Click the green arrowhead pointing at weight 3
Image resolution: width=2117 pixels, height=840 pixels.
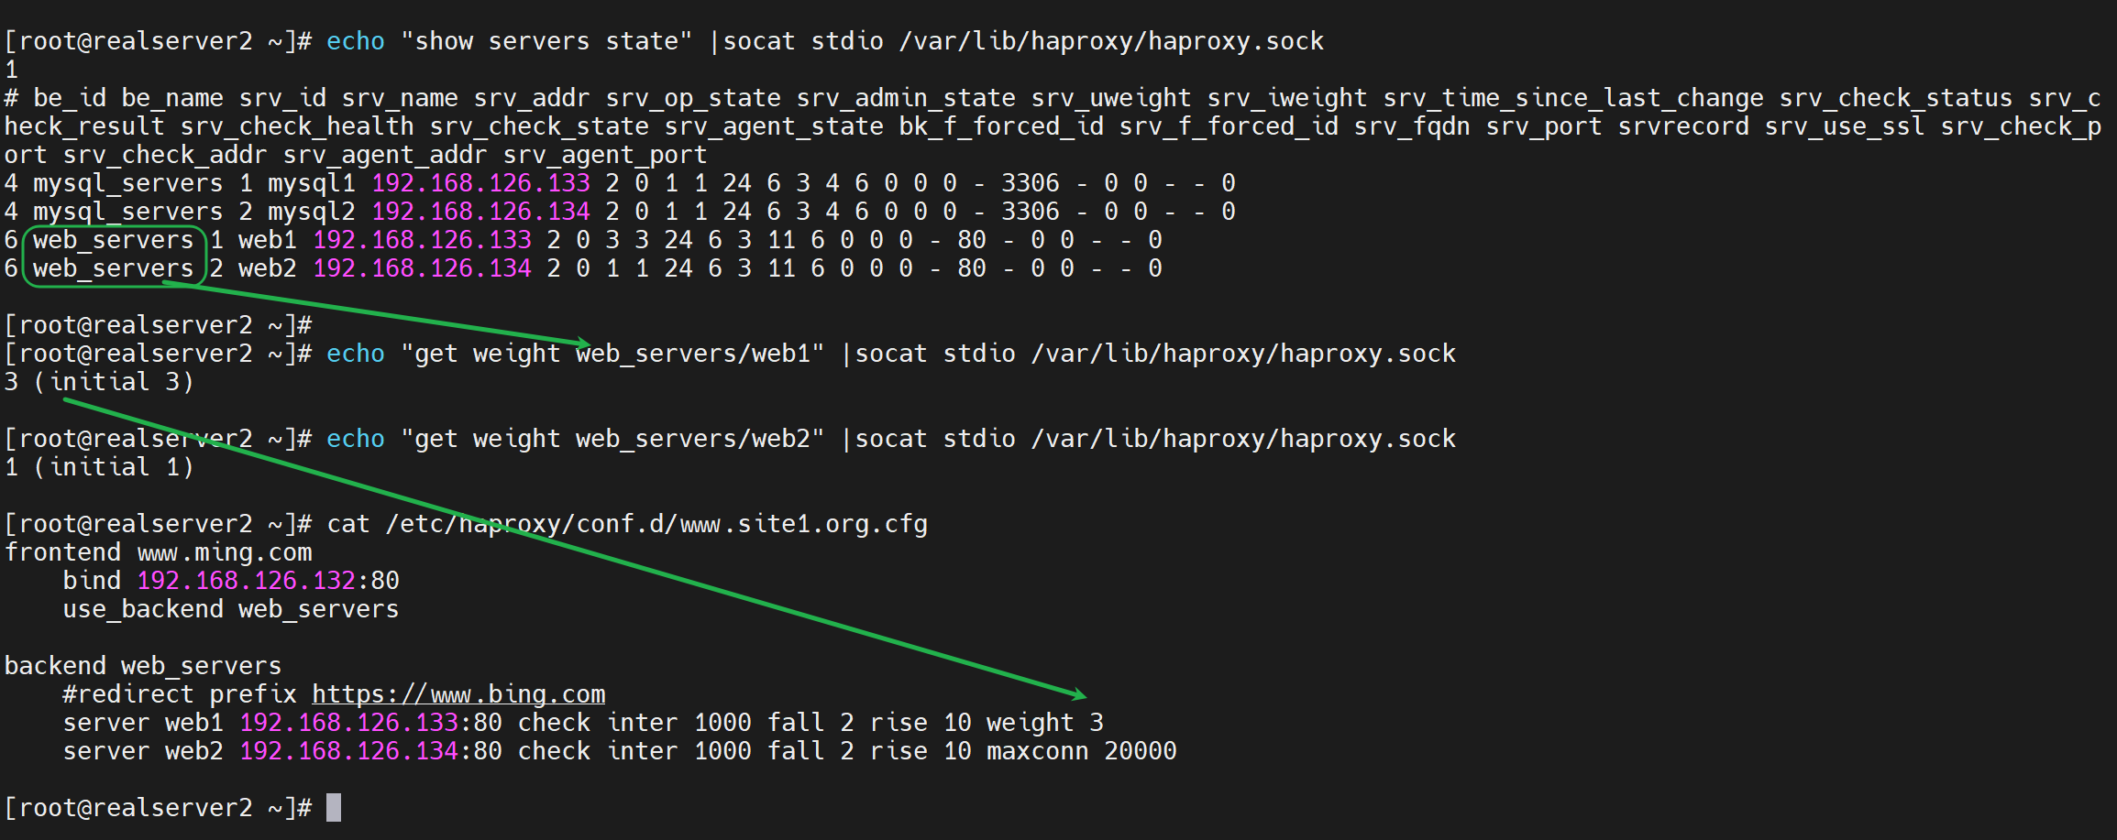click(x=1078, y=694)
